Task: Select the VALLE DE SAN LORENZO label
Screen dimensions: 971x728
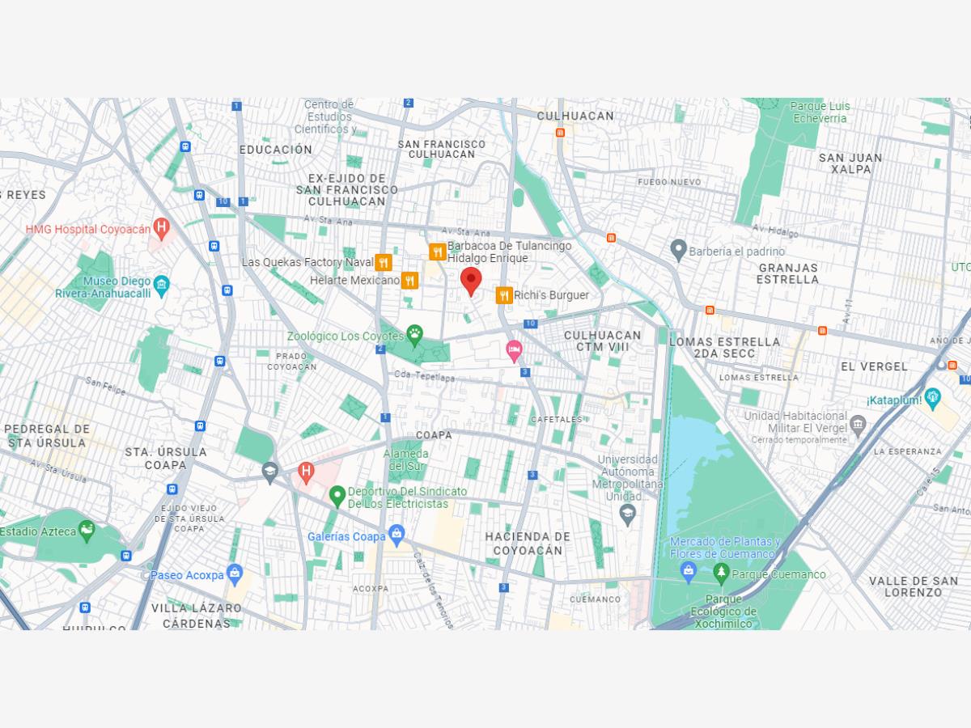Action: tap(913, 586)
